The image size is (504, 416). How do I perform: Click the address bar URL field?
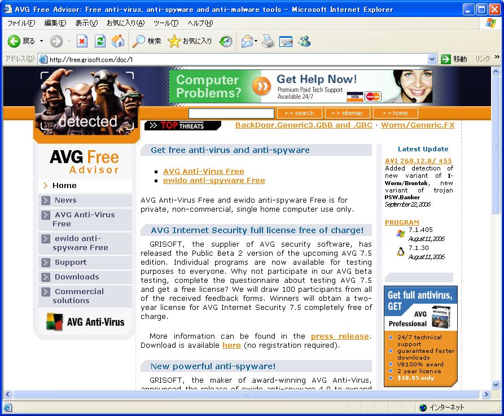click(238, 59)
